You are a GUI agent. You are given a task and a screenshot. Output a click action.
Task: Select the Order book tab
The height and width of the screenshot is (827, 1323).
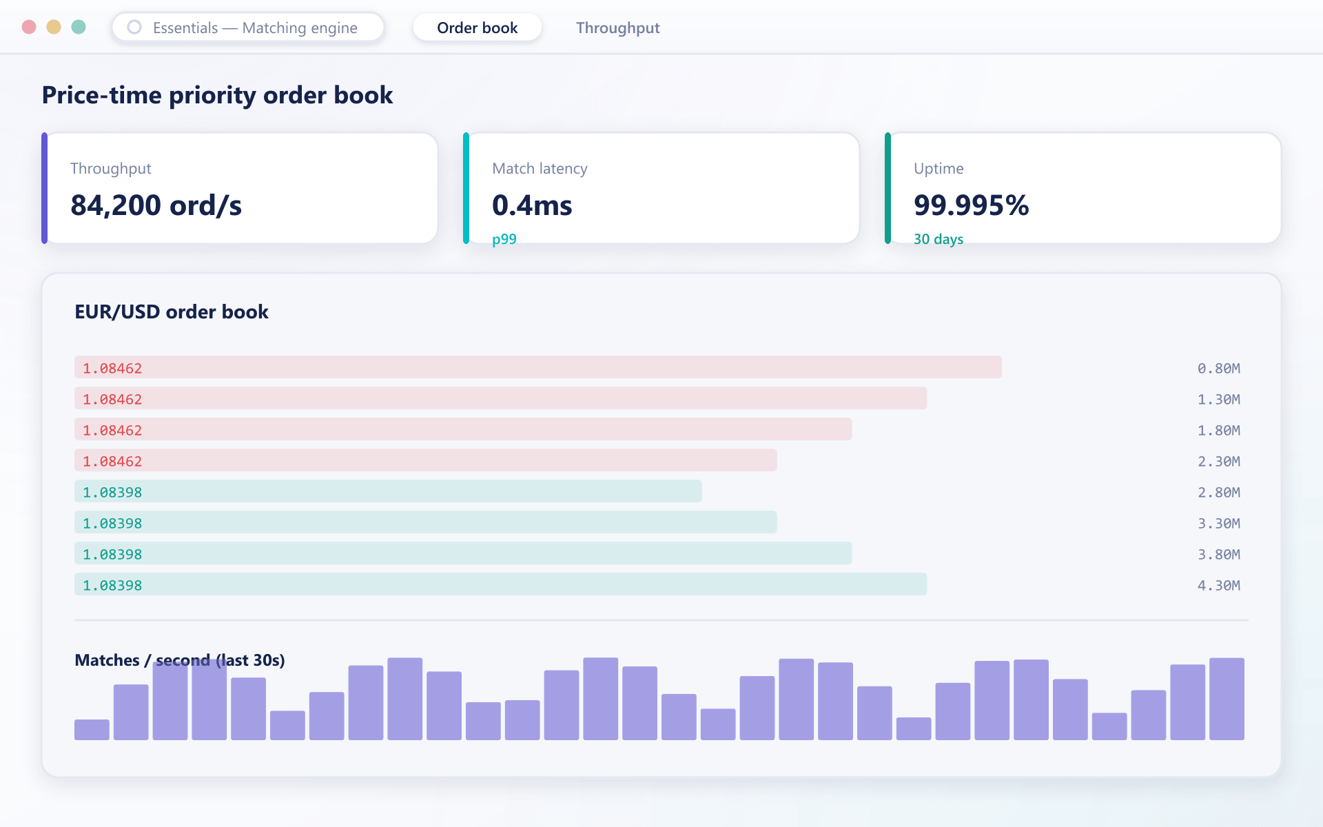tap(477, 28)
